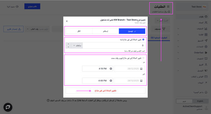This screenshot has width=211, height=114.
Task: Close the busy-branch dialog with X
Action: (x=67, y=21)
